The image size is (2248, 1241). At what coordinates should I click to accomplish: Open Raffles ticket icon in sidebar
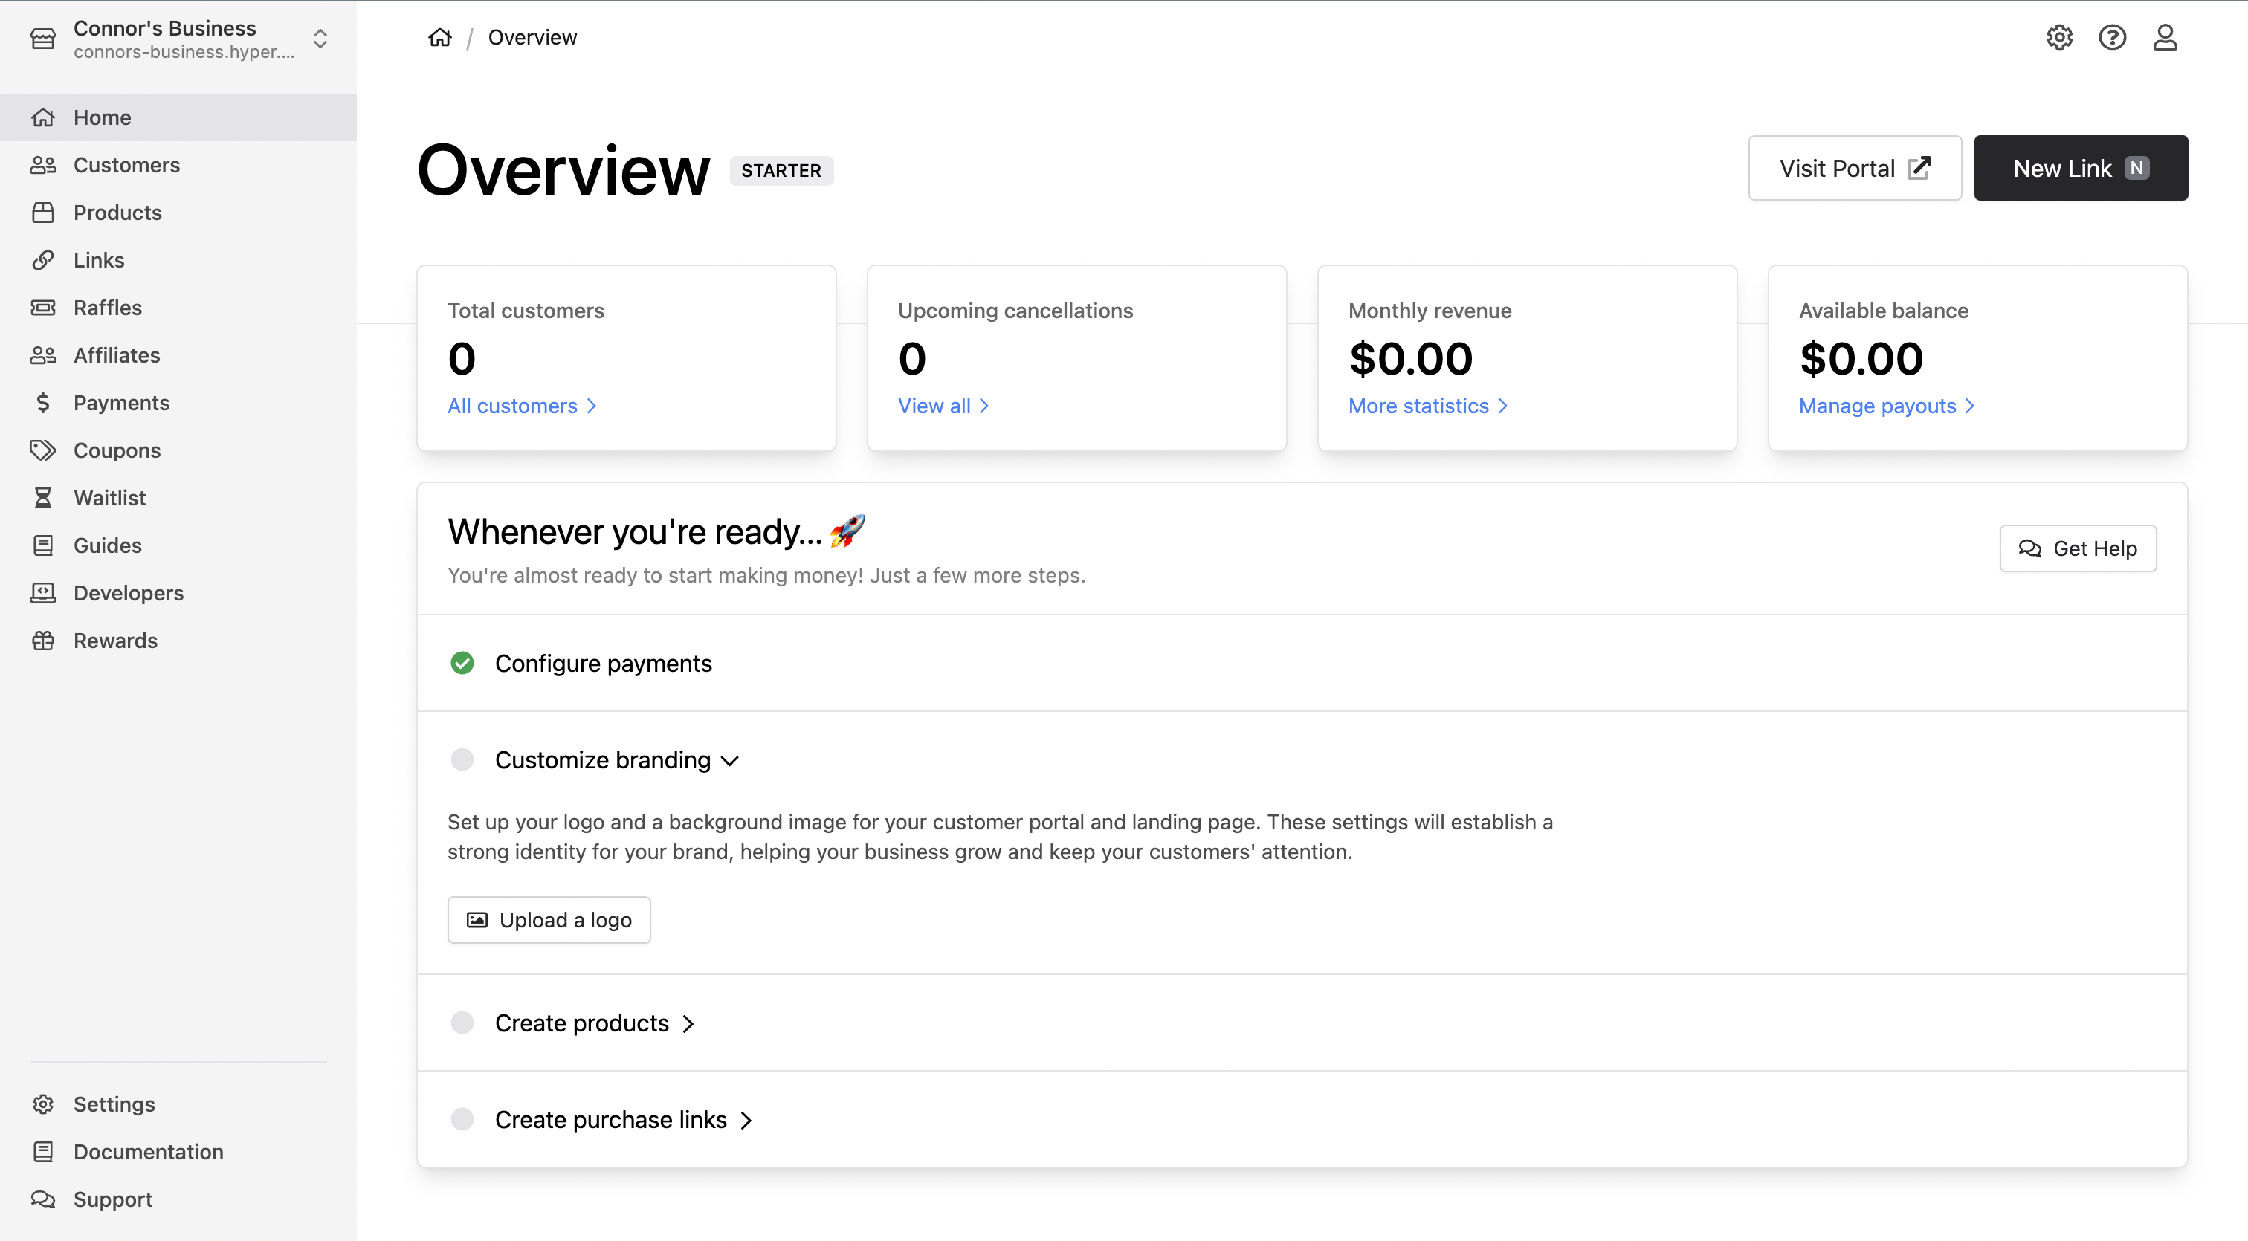[x=43, y=308]
